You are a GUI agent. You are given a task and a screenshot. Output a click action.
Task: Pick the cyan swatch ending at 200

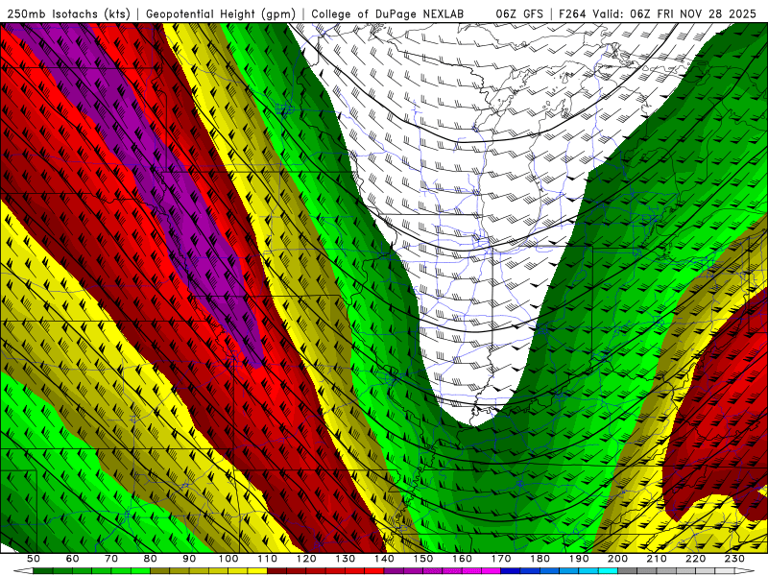click(608, 571)
